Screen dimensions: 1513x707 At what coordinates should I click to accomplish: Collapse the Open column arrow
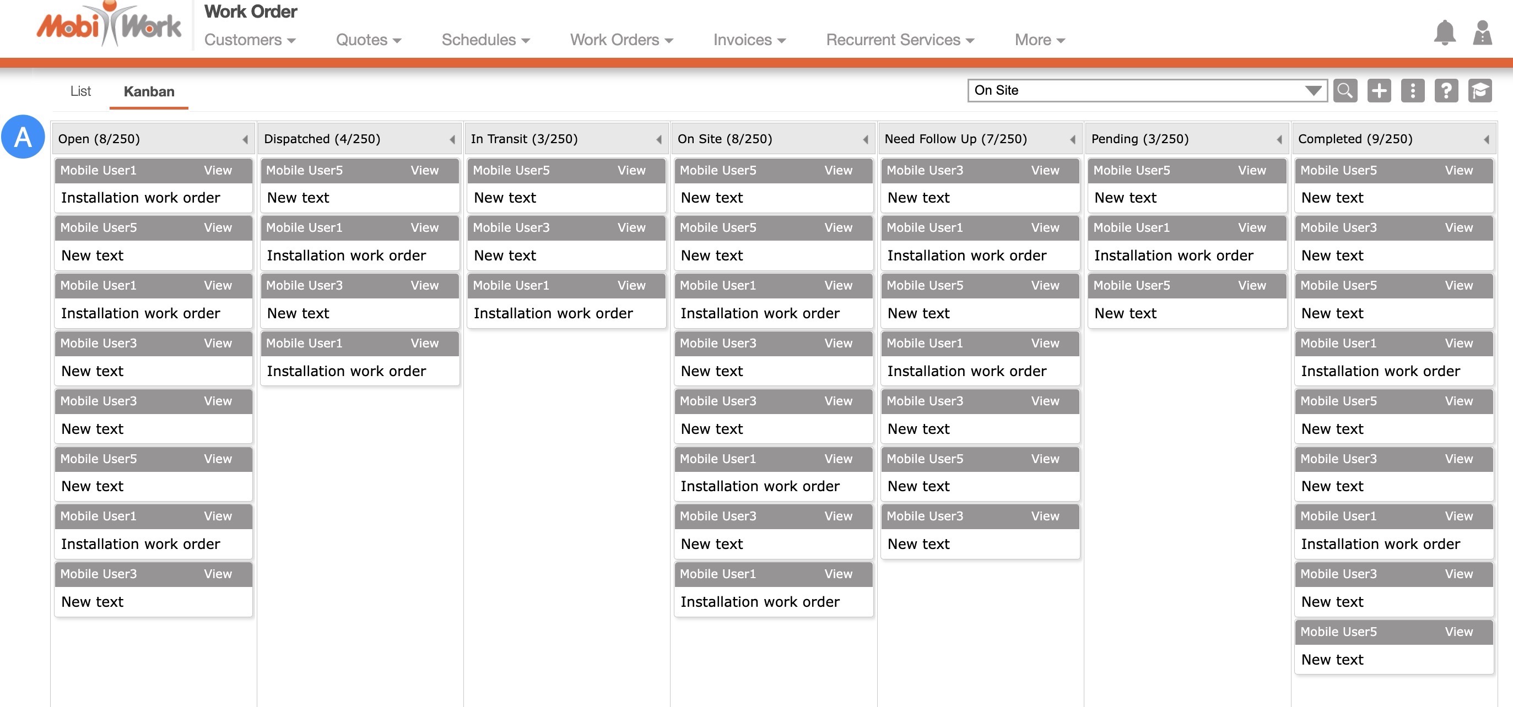(x=245, y=139)
